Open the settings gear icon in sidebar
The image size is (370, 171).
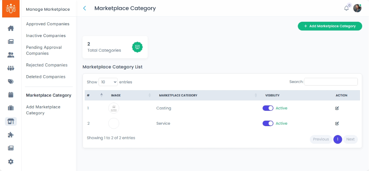[11, 161]
